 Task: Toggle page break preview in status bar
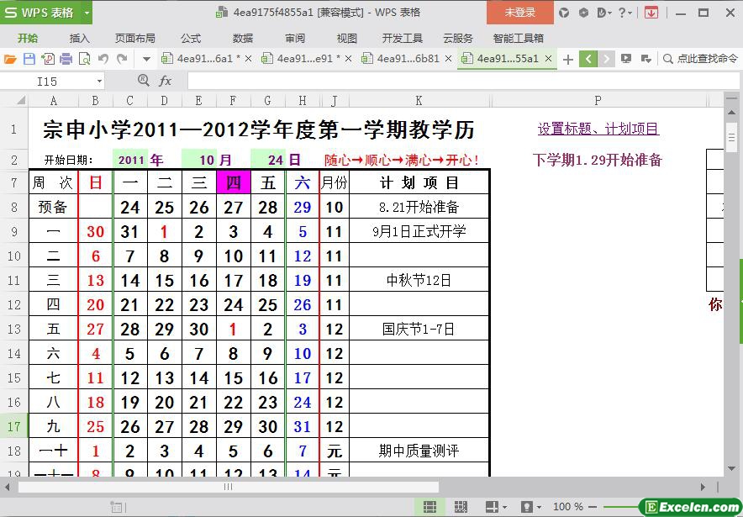point(461,507)
